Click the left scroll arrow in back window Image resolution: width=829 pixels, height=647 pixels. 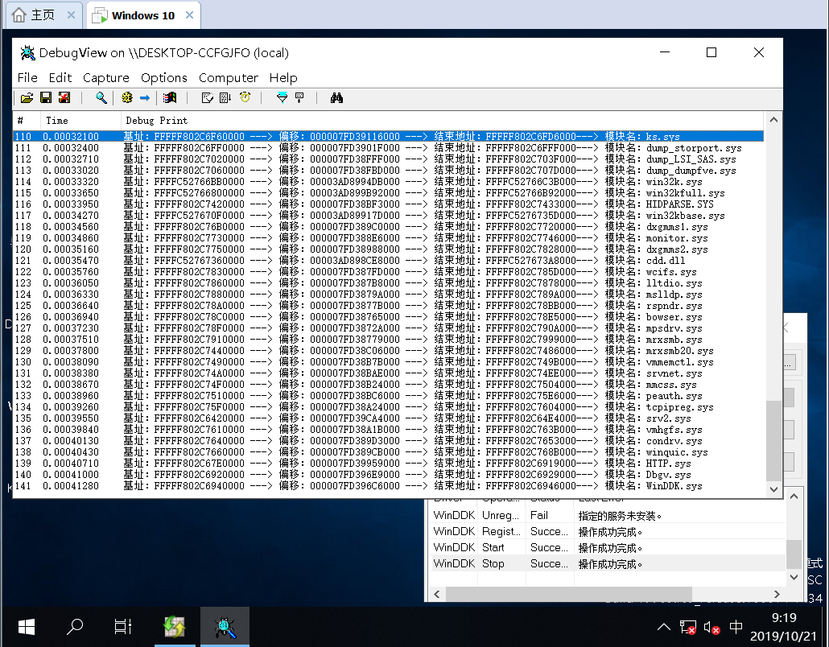pyautogui.click(x=437, y=594)
